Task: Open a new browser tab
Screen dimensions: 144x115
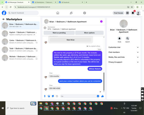Action: [86, 2]
